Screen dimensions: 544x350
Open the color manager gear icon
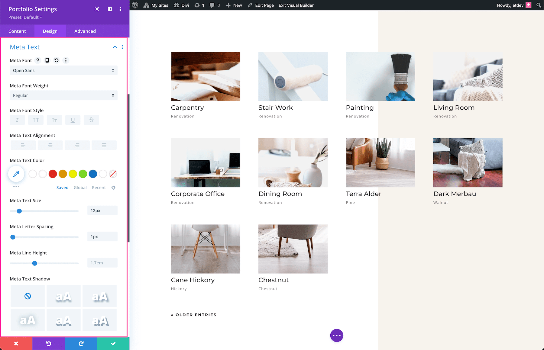113,188
